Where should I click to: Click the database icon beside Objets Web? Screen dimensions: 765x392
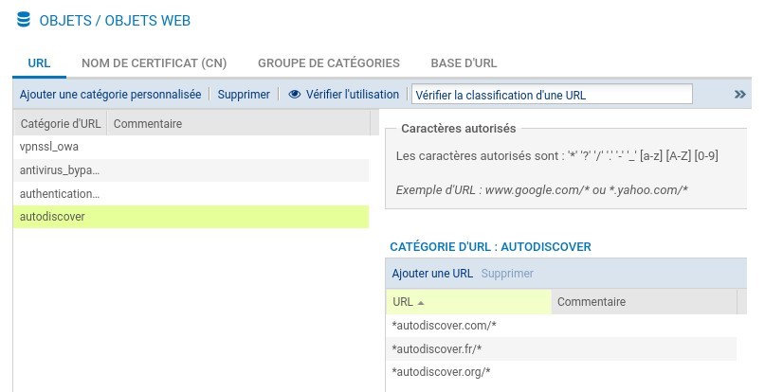click(24, 20)
